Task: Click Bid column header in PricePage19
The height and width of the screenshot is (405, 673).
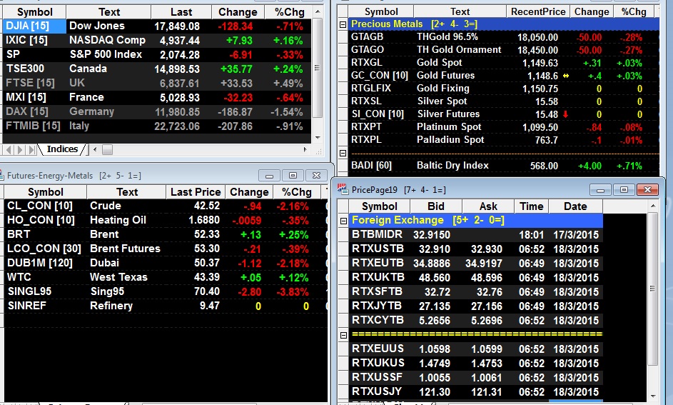Action: pyautogui.click(x=435, y=206)
